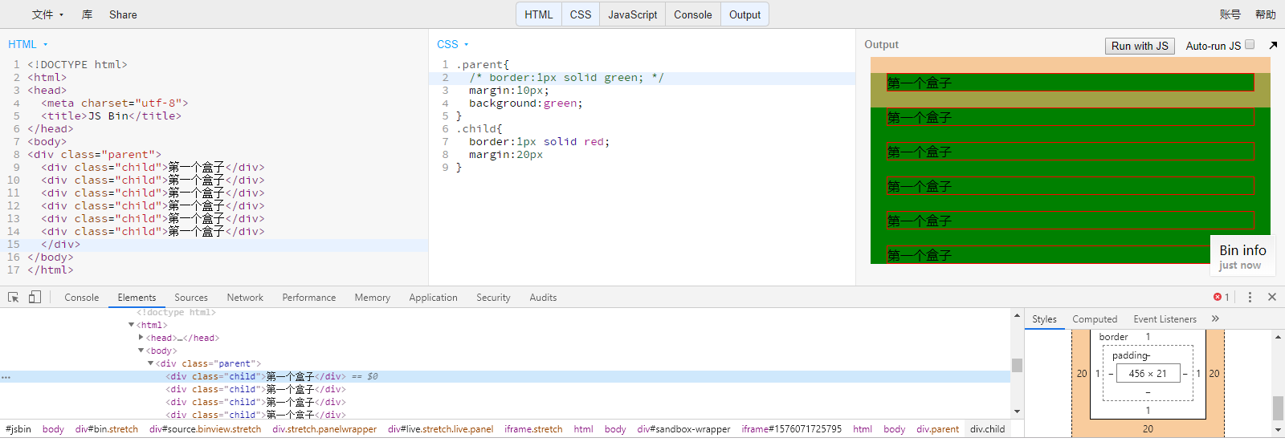Click the ellipsis beside the selected child node
Screen dimensions: 1285x442
tap(6, 377)
